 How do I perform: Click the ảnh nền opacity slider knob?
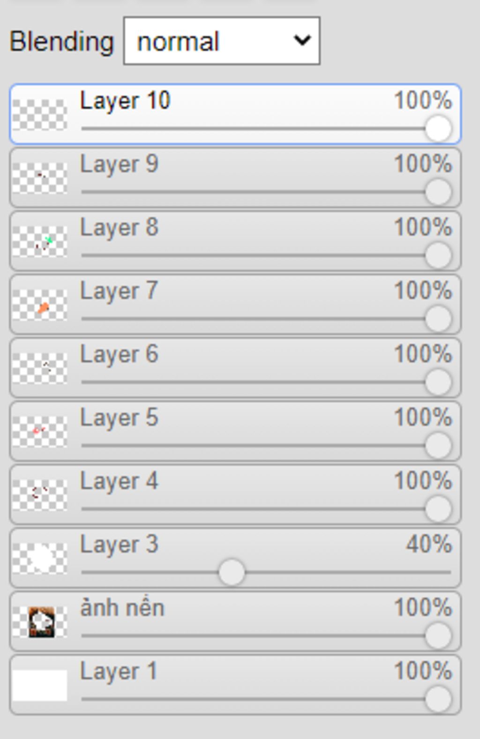pyautogui.click(x=438, y=636)
